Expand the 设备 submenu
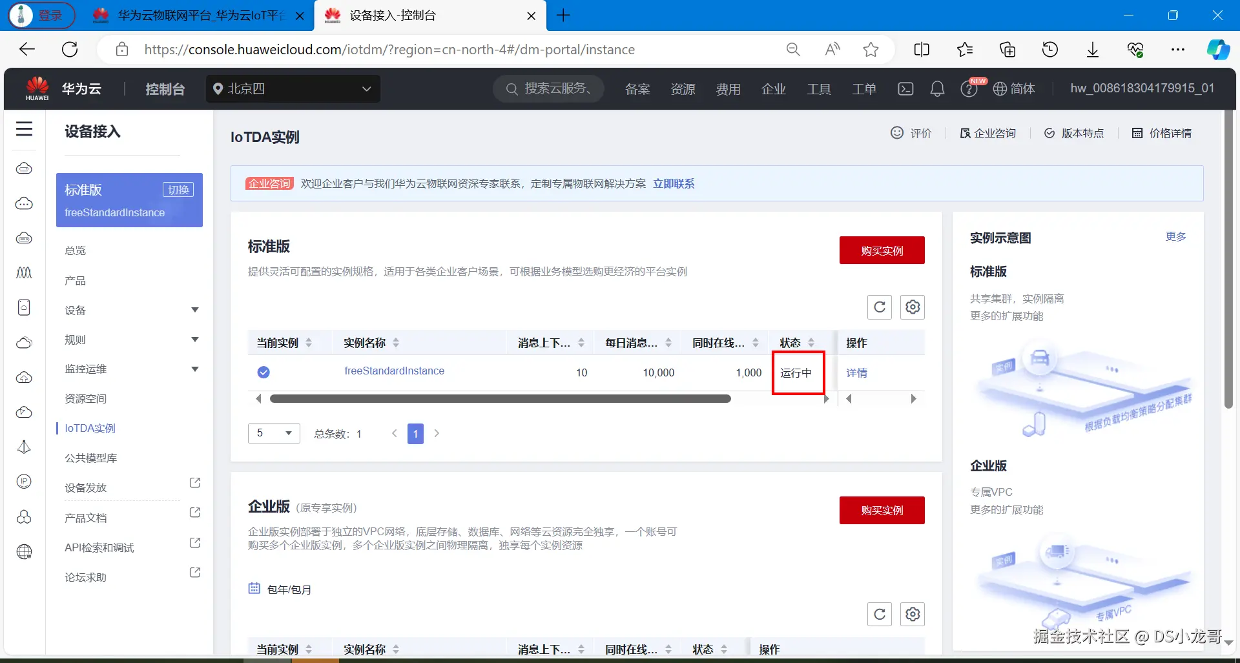 (x=195, y=310)
